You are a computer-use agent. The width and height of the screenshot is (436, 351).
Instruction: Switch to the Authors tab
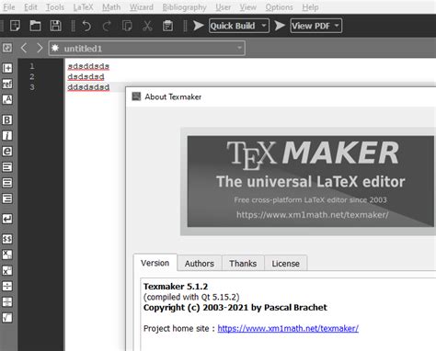tap(200, 264)
